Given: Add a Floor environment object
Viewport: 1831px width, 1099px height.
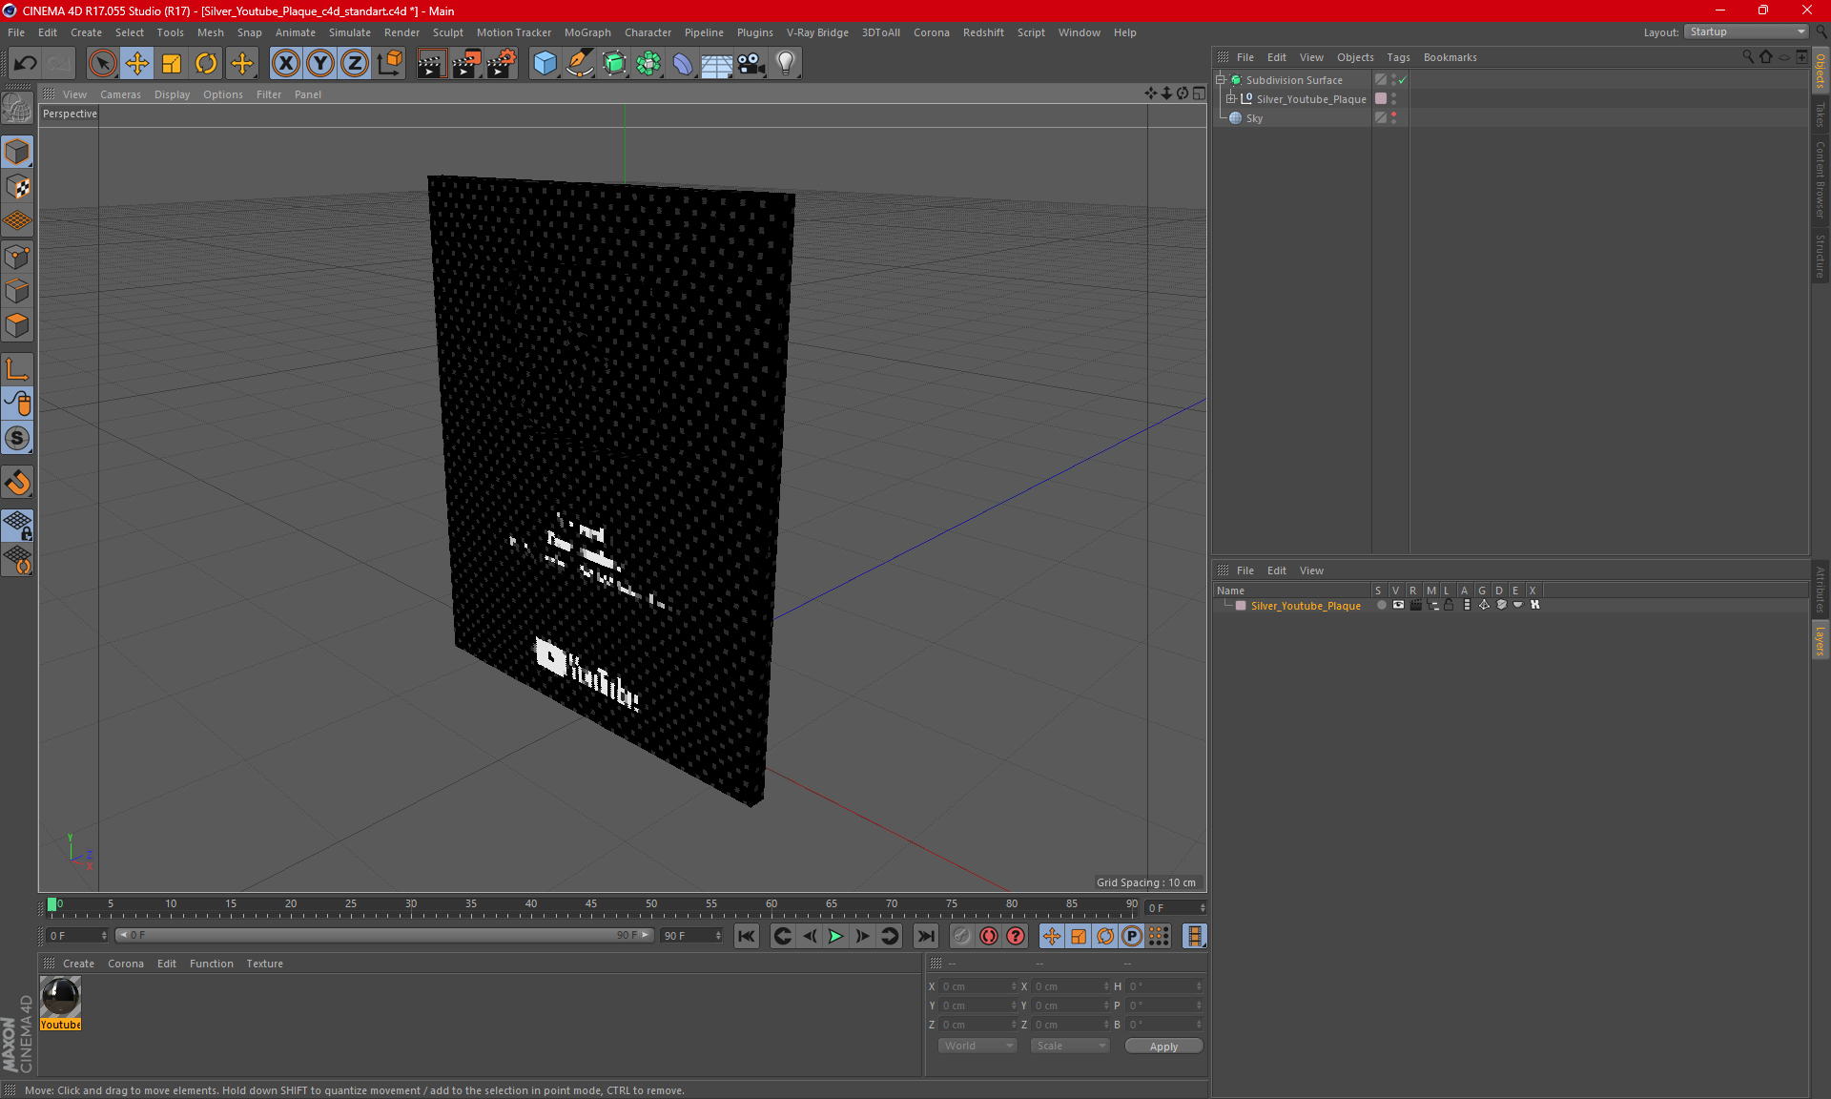Looking at the screenshot, I should 717,63.
